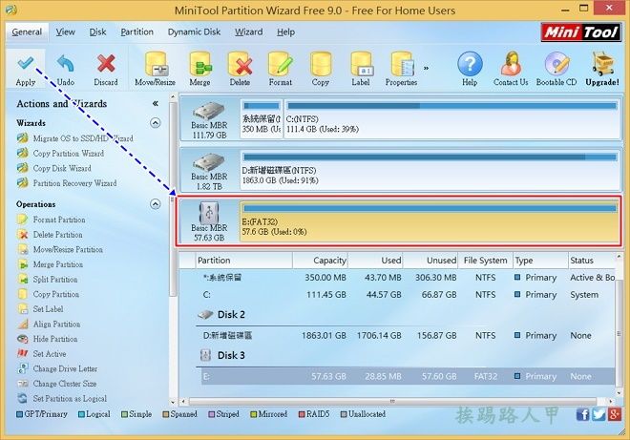Open the Partition menu
The image size is (630, 440).
coord(137,31)
